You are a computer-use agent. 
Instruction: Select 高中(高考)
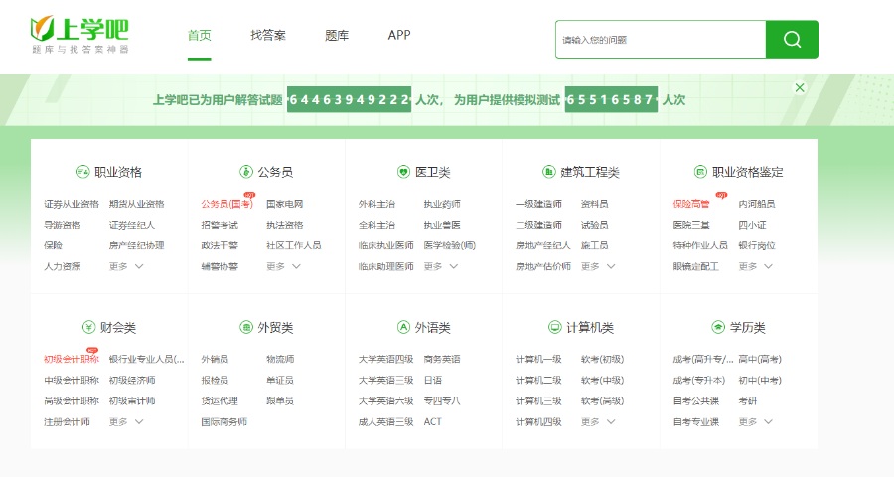pyautogui.click(x=760, y=359)
